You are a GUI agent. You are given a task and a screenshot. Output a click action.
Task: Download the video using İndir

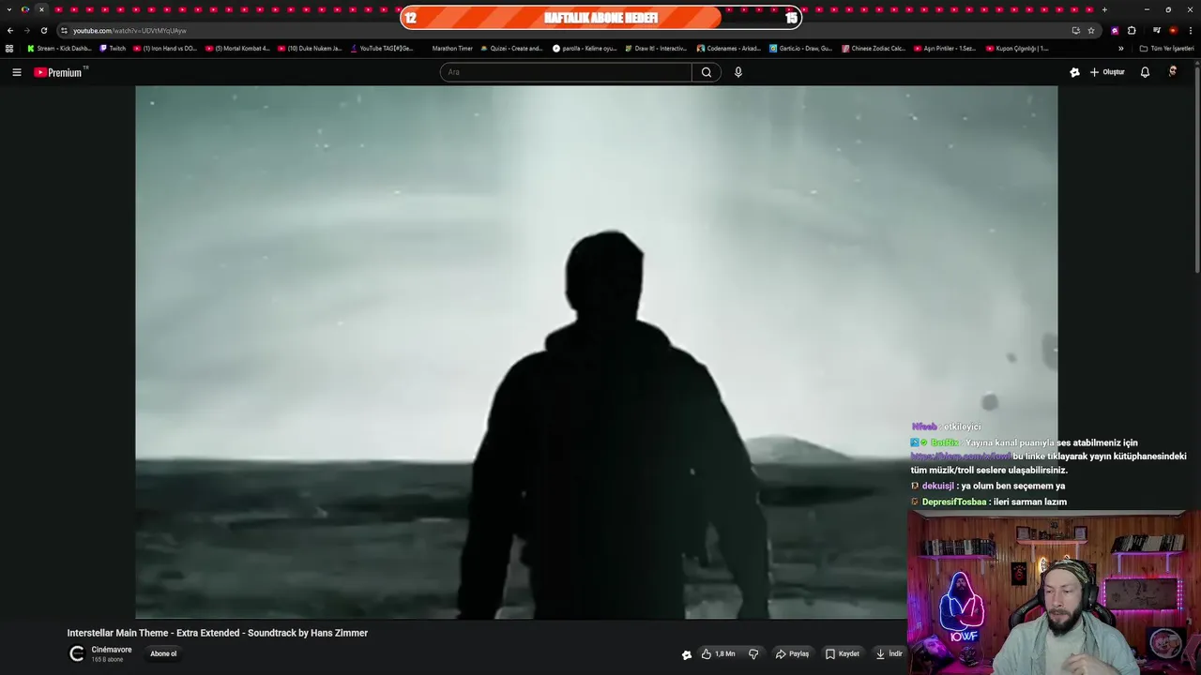point(888,654)
